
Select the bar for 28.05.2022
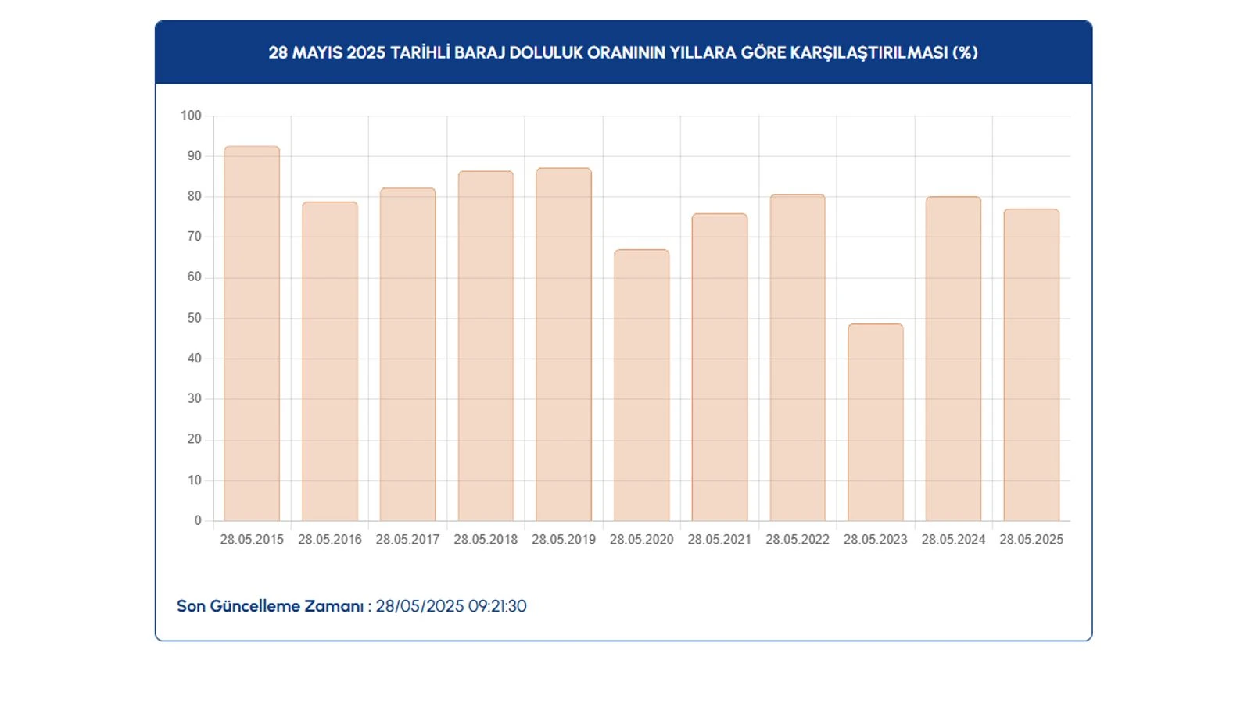click(798, 358)
